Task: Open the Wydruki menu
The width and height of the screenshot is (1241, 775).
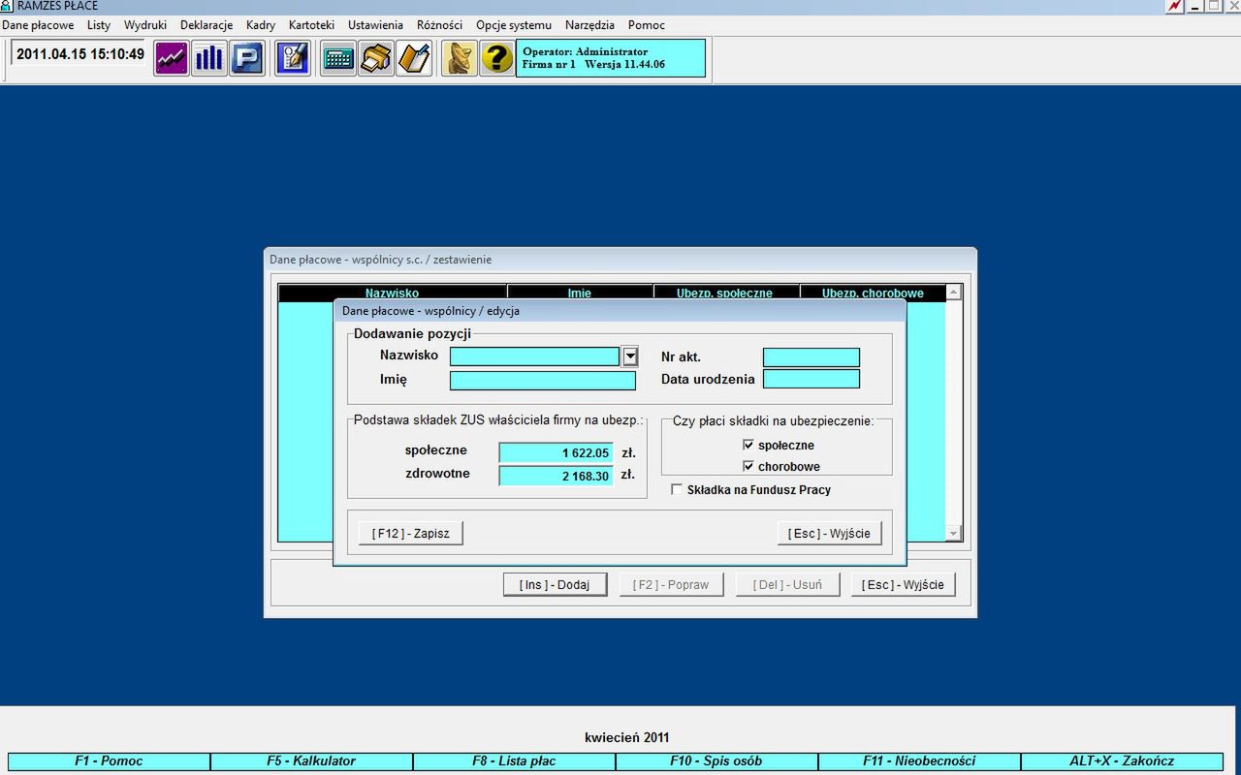Action: [145, 25]
